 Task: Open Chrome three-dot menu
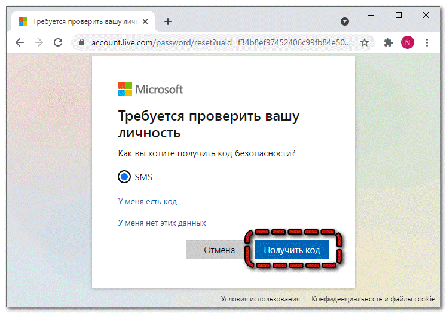(427, 43)
